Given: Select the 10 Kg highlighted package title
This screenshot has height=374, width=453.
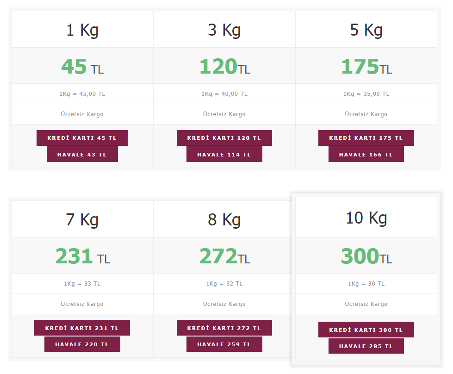Looking at the screenshot, I should coord(366,218).
